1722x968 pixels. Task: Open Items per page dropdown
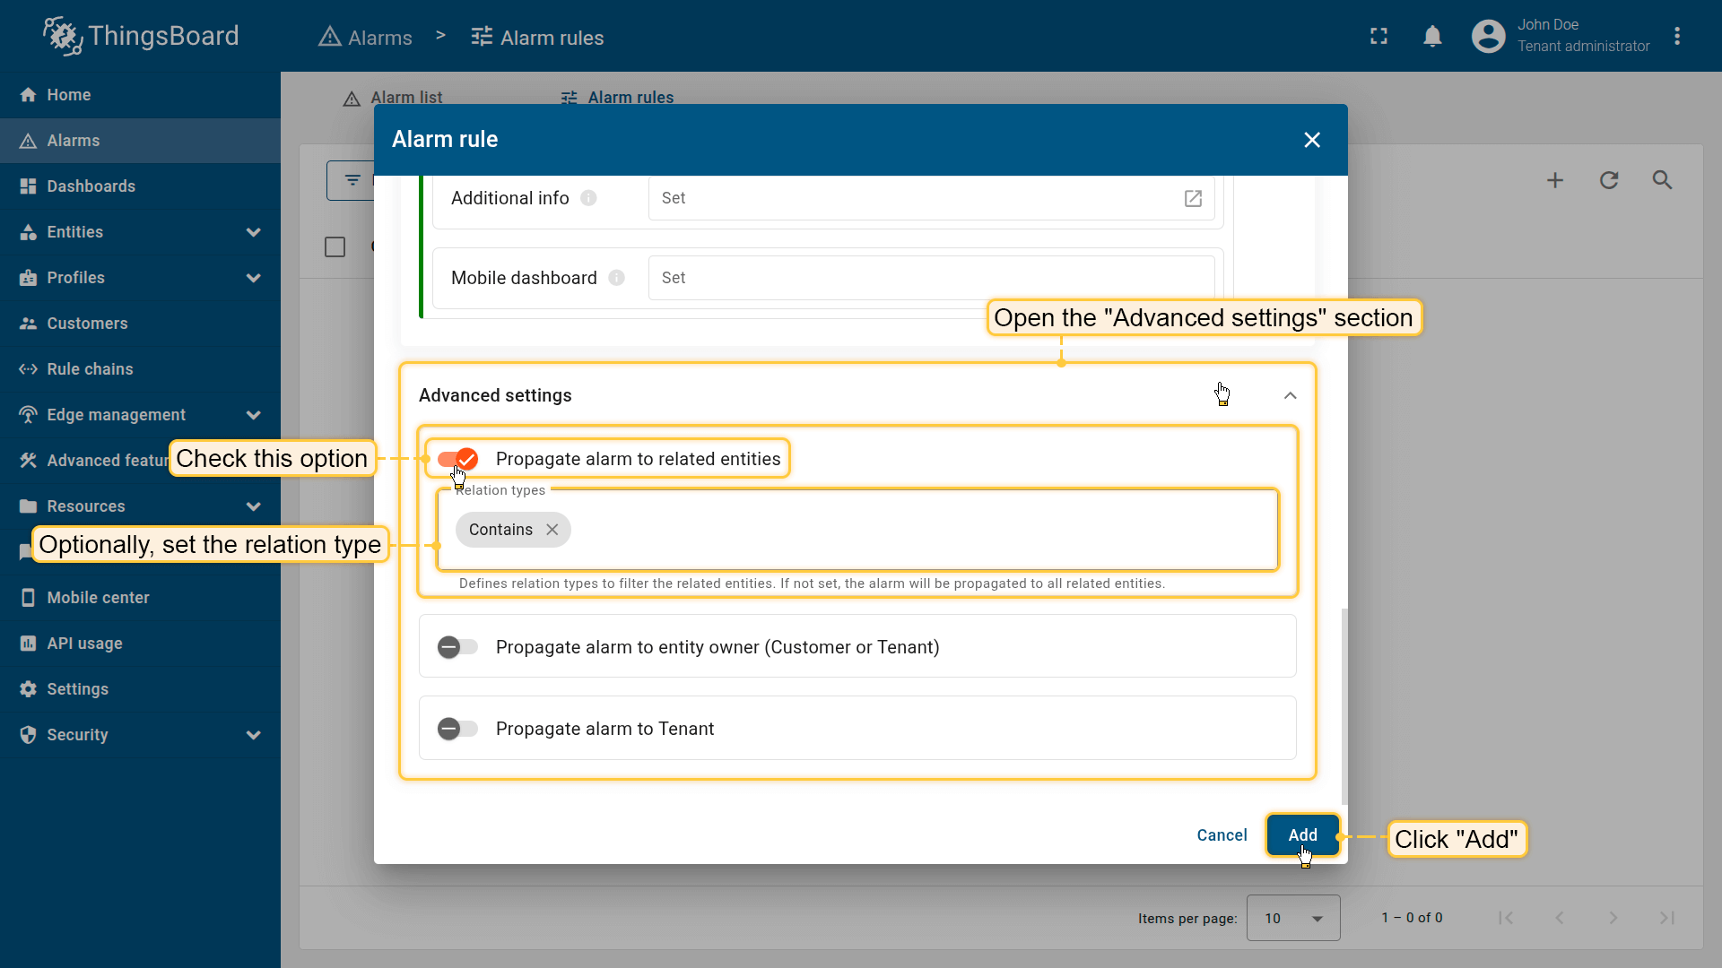tap(1293, 918)
